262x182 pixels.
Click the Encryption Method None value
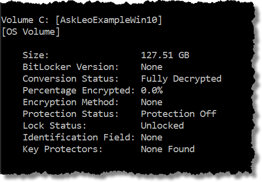pos(152,102)
